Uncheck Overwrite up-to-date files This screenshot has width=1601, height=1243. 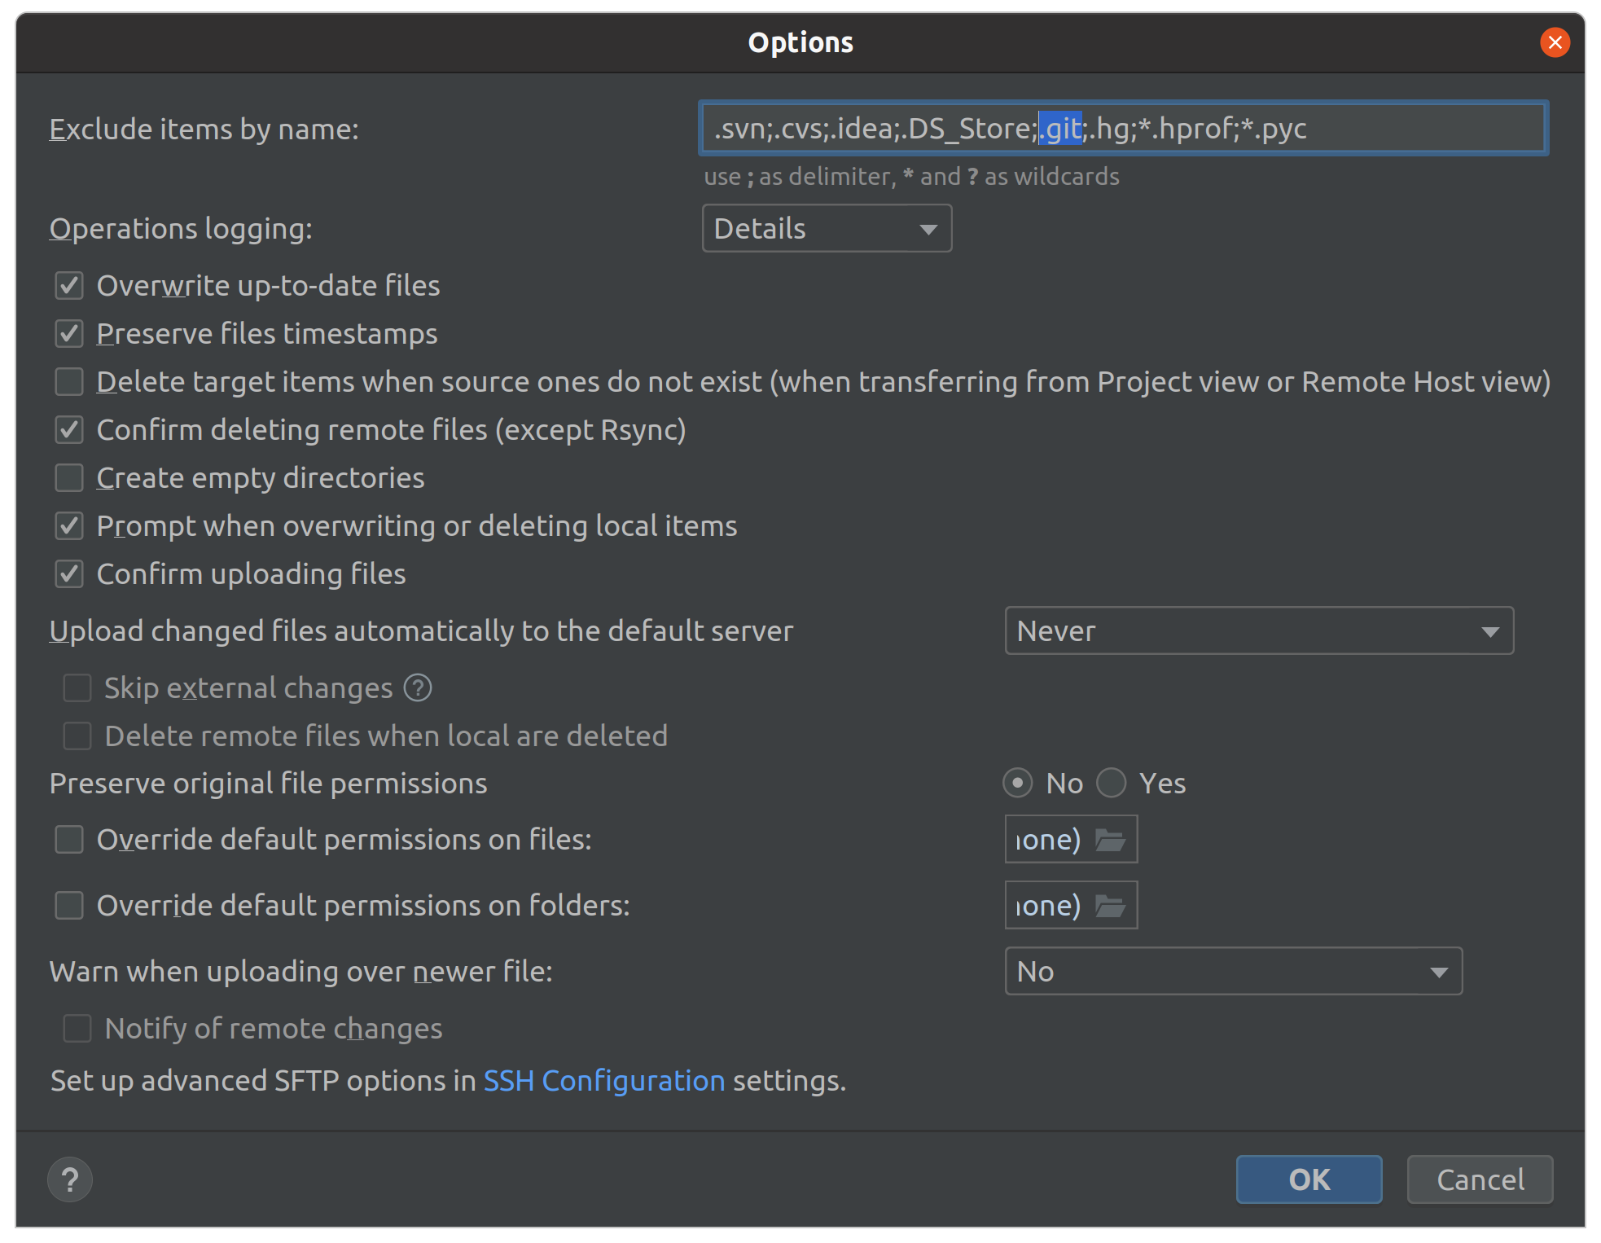tap(69, 286)
